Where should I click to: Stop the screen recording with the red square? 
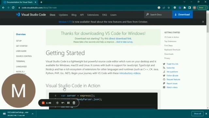pos(43,103)
